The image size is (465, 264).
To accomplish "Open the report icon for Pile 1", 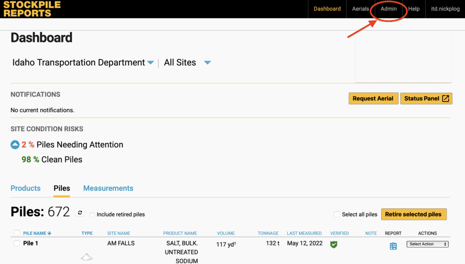I will 393,246.
